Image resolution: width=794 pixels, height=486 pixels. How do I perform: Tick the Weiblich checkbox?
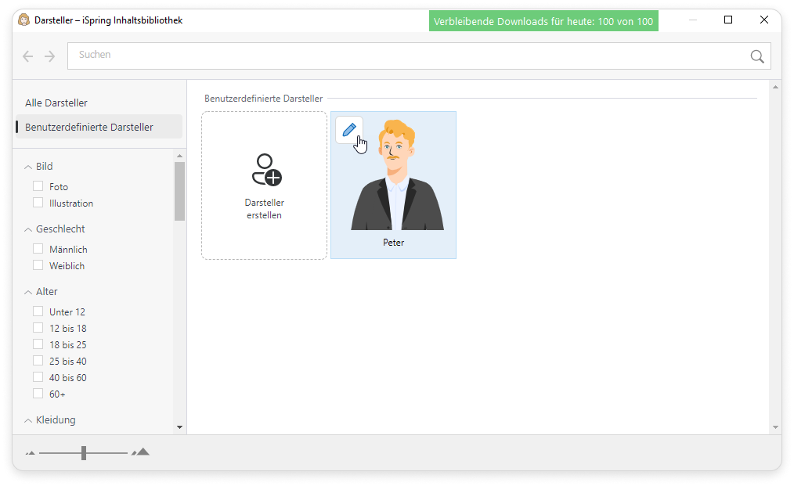coord(38,265)
